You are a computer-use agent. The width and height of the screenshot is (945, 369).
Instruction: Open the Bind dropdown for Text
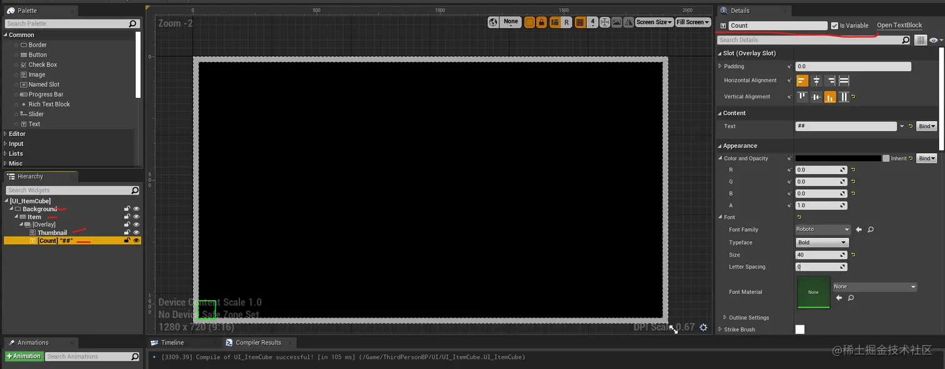click(926, 126)
